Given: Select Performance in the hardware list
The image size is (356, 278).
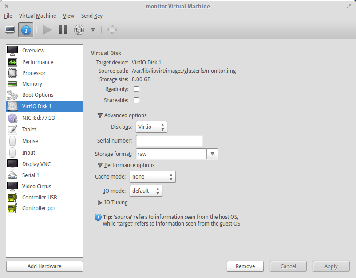Looking at the screenshot, I should tap(38, 62).
